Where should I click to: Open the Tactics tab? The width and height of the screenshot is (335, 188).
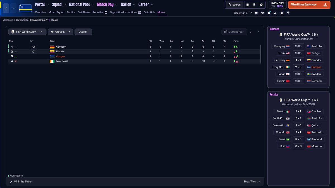[71, 13]
